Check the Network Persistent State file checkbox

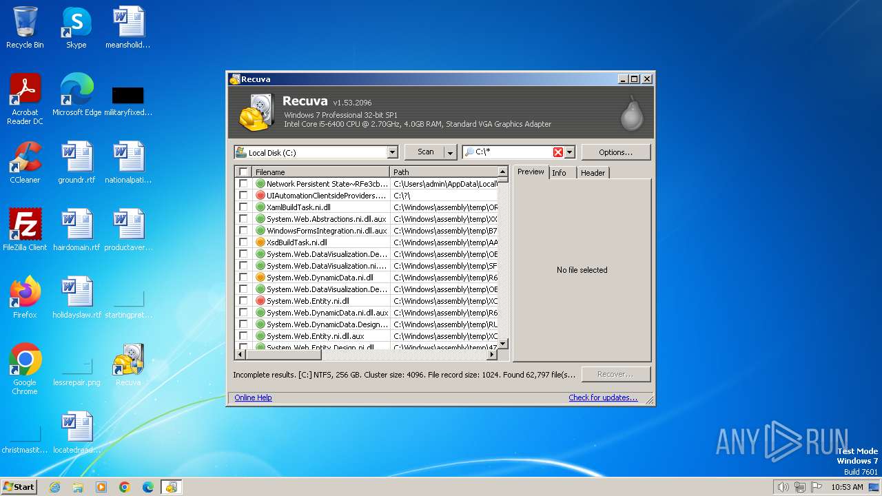[x=243, y=184]
